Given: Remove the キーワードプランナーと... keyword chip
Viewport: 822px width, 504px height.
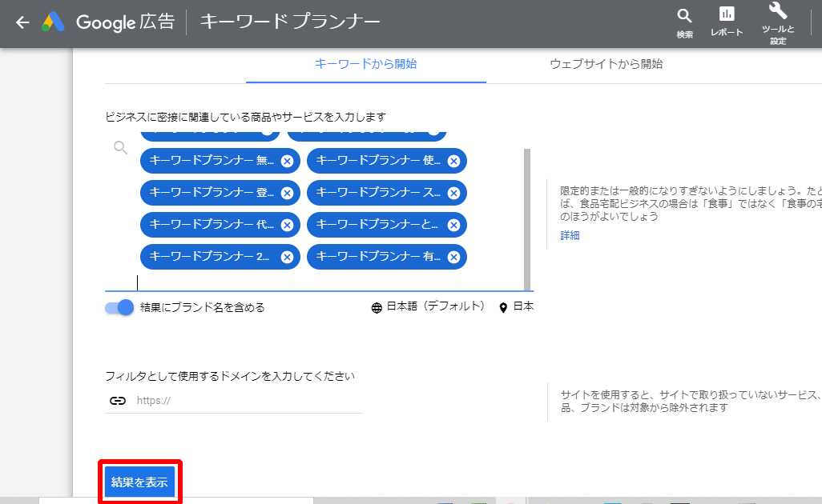Looking at the screenshot, I should click(x=453, y=225).
